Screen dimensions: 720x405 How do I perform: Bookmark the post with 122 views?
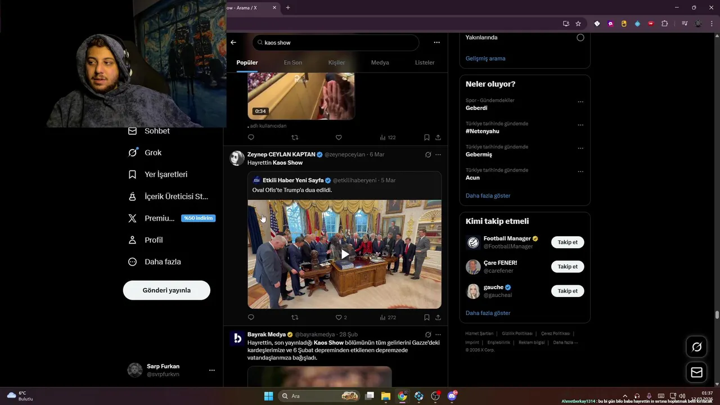click(427, 137)
